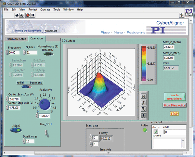Click the PI CyberAligner VI icon

tap(189, 12)
